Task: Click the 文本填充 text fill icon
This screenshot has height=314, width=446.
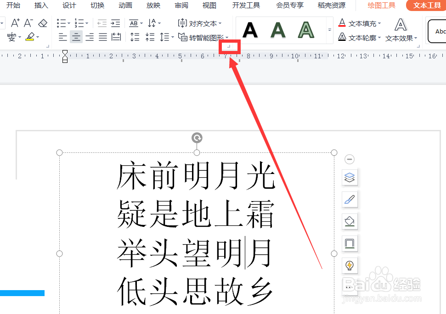Action: (x=342, y=23)
